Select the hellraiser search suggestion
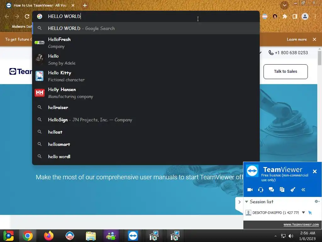 [146, 107]
